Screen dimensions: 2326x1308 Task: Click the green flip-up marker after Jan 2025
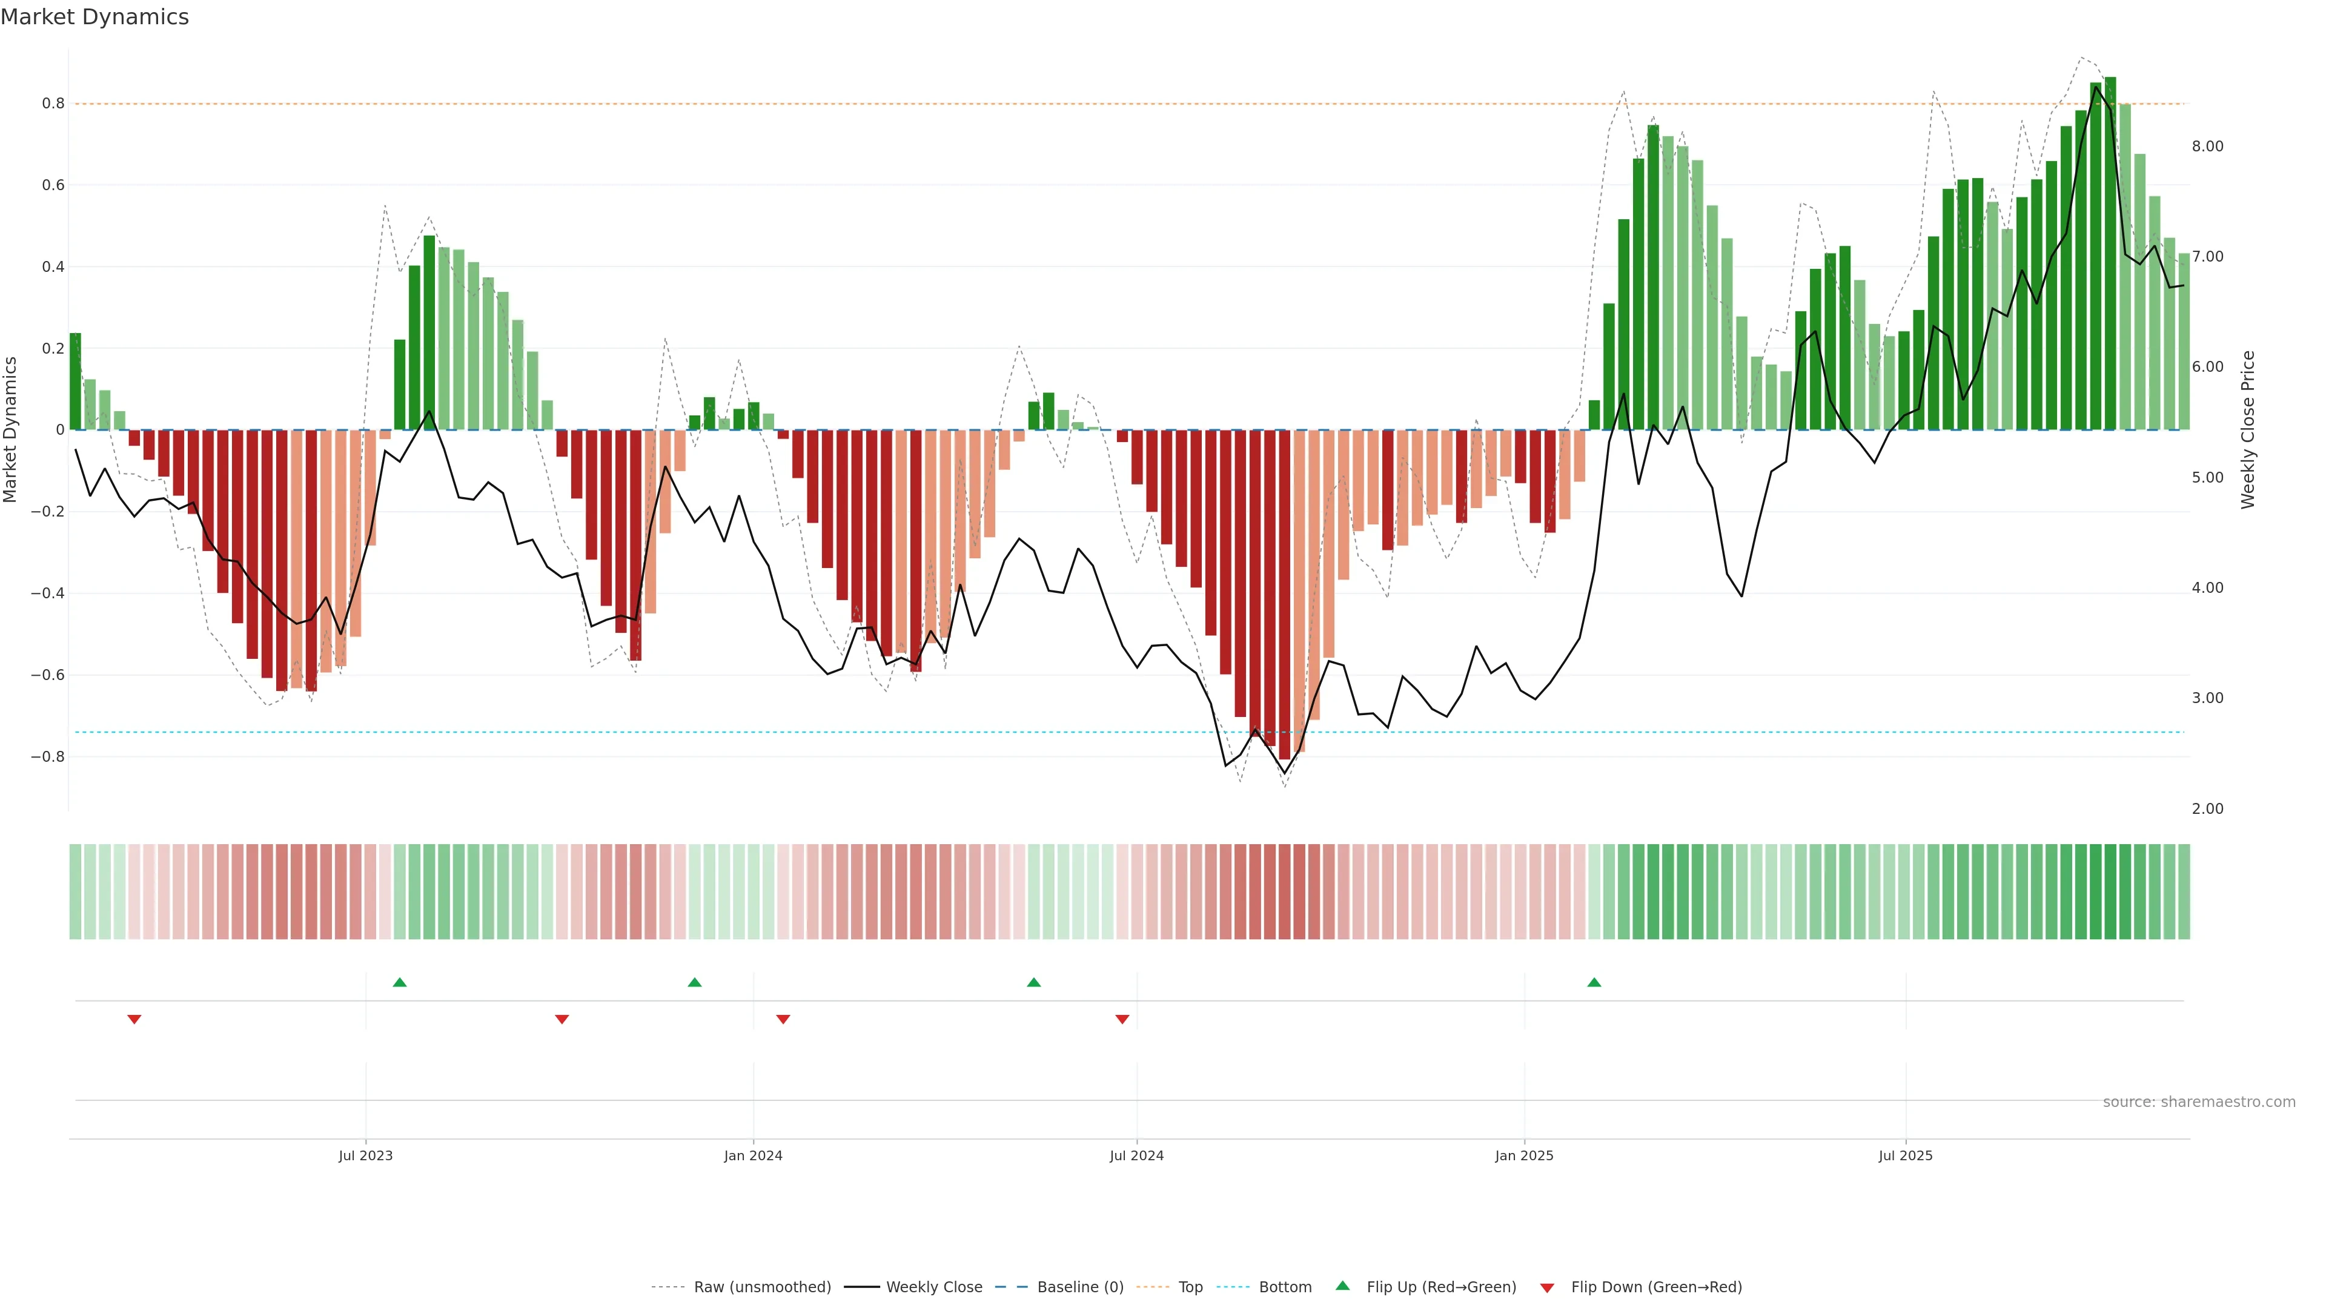pos(1594,982)
